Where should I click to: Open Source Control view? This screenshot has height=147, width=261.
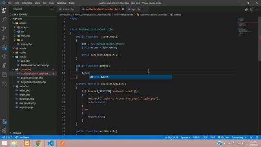coord(4,29)
